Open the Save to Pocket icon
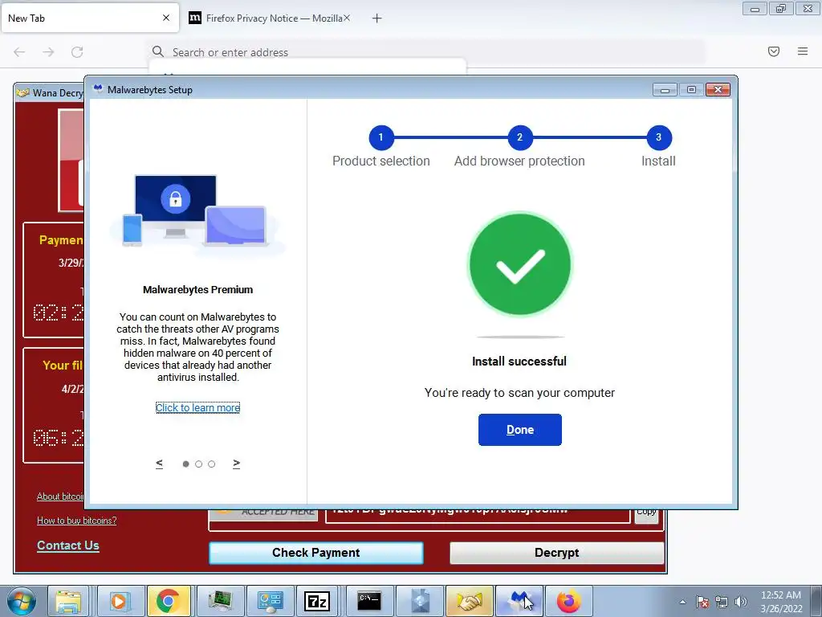 pyautogui.click(x=774, y=51)
